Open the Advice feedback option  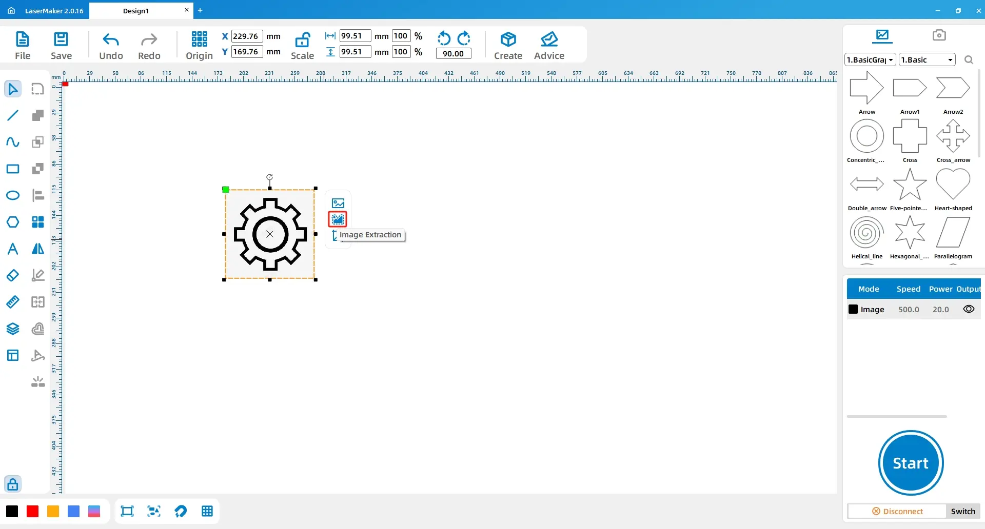549,46
